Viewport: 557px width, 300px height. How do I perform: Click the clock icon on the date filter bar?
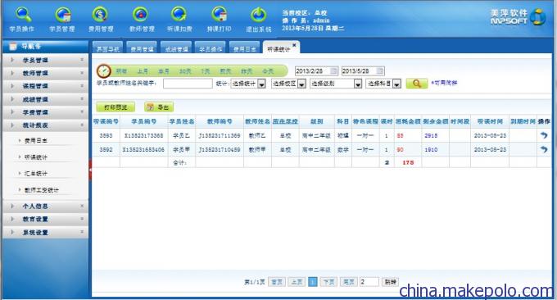(x=104, y=71)
